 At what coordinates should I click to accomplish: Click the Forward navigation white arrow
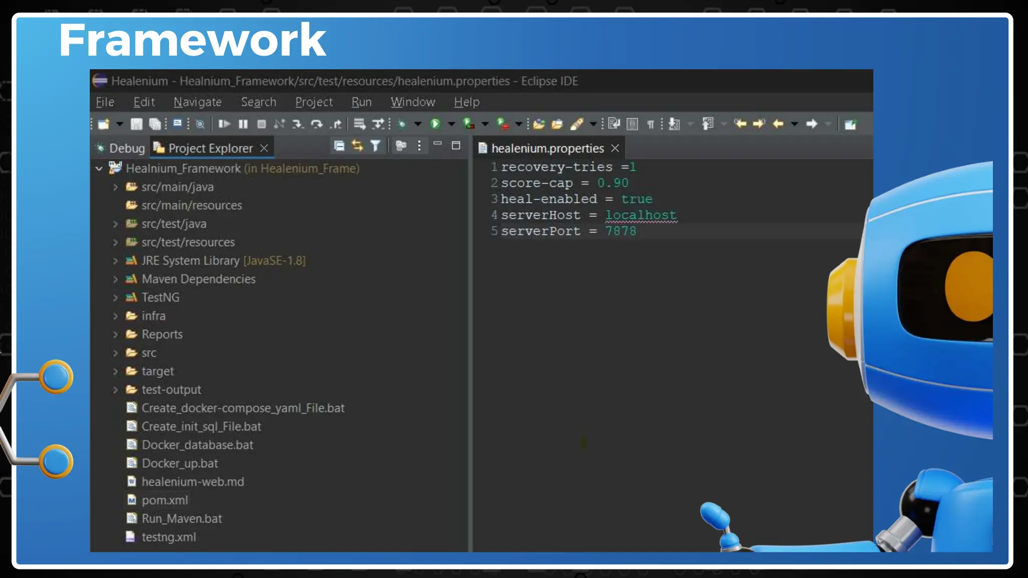click(x=812, y=124)
